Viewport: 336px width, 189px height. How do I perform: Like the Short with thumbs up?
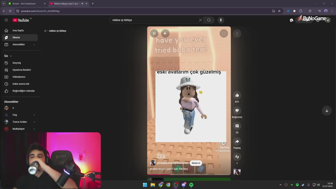point(237,95)
